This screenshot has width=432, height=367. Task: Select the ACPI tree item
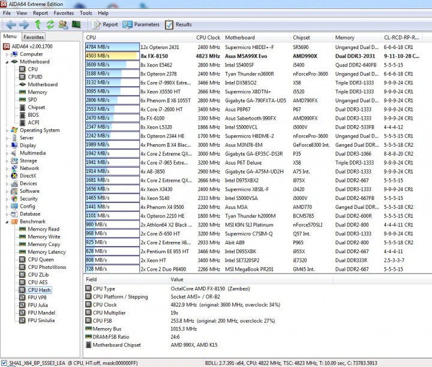[x=29, y=123]
